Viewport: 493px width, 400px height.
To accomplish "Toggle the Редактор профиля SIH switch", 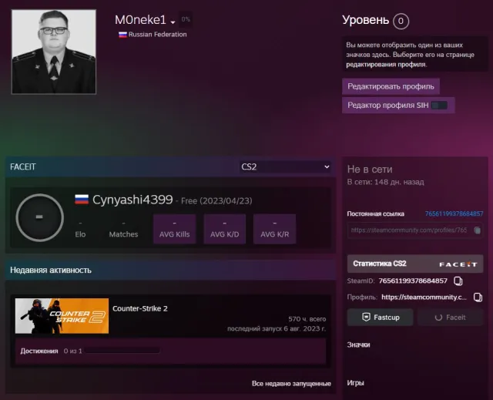I will [439, 106].
